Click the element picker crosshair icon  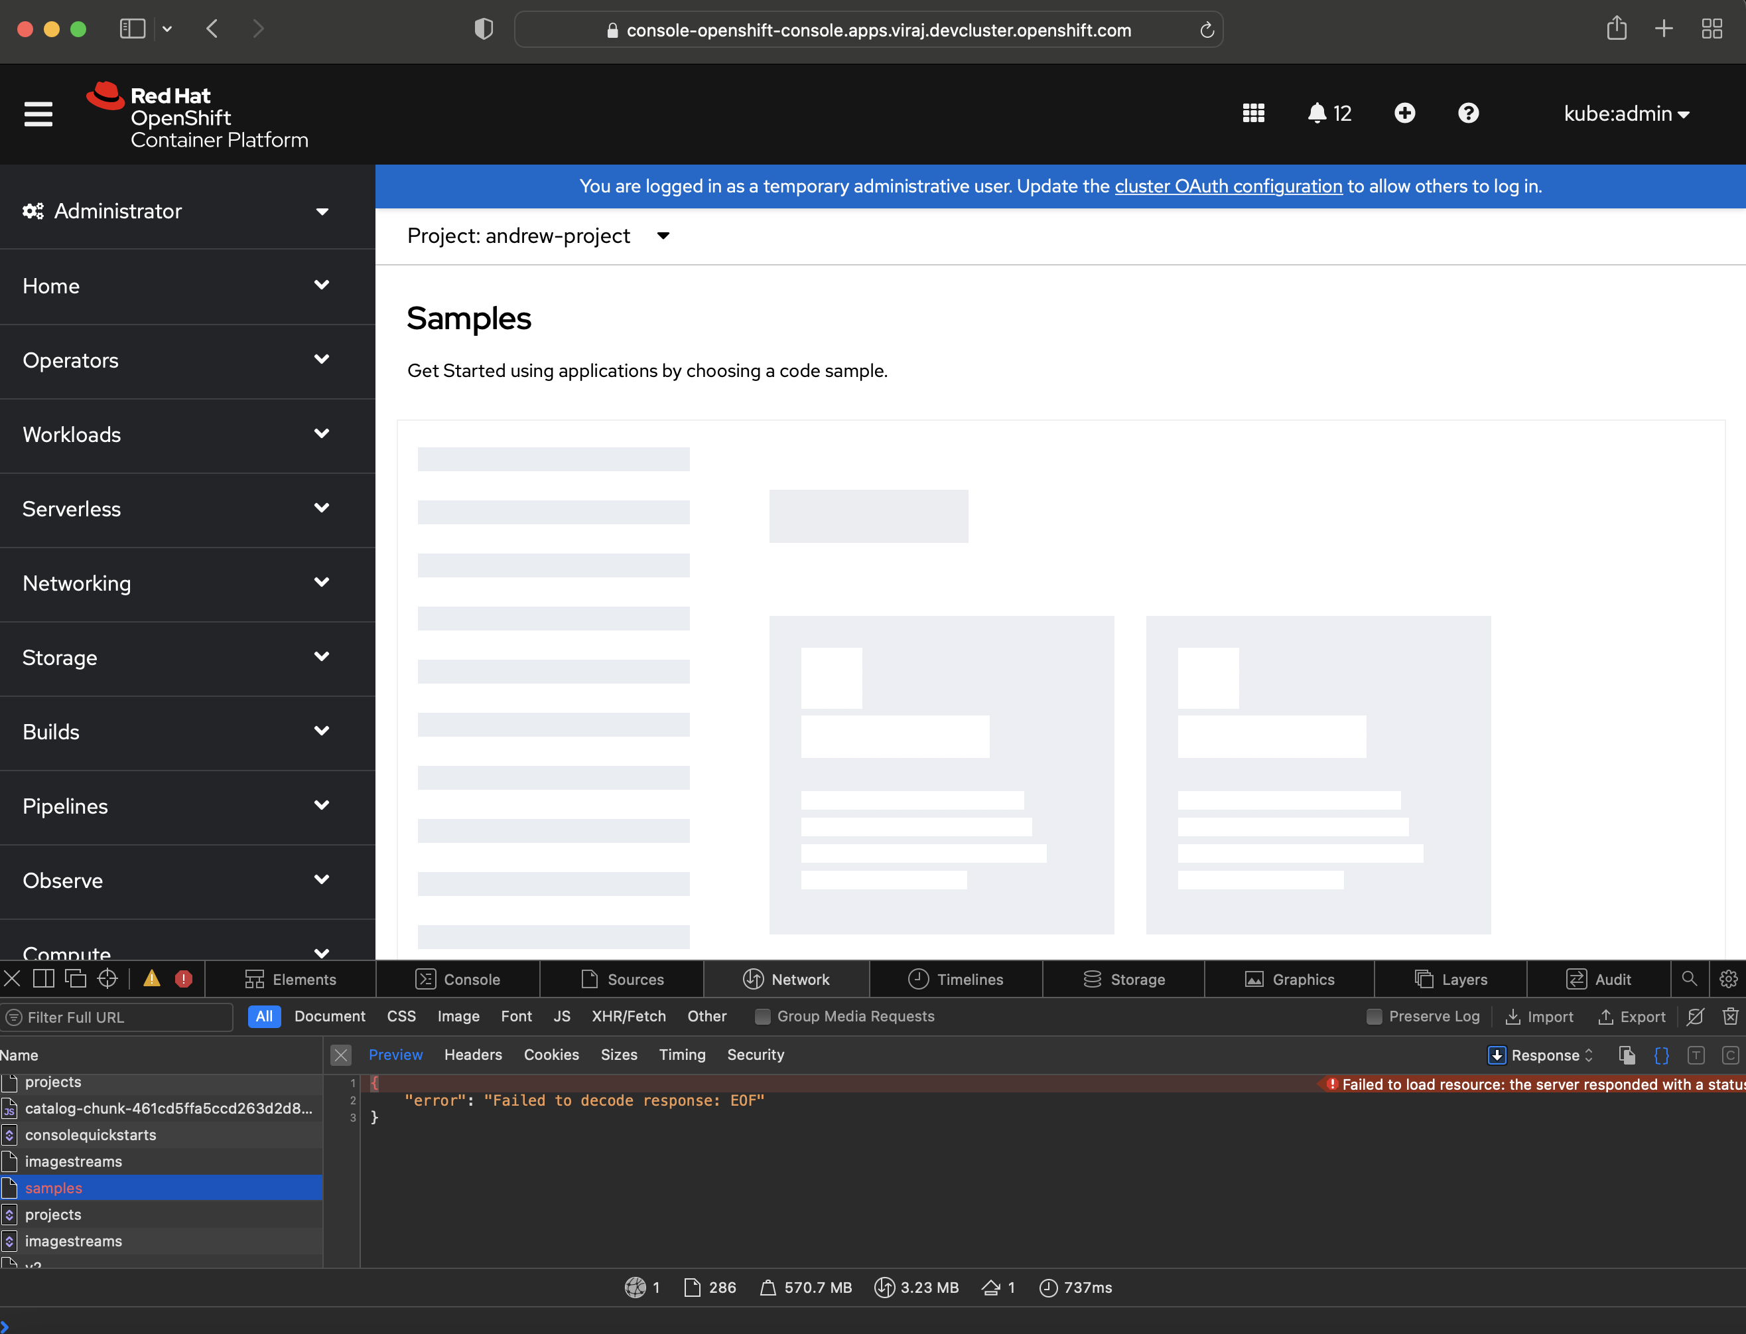pos(107,979)
